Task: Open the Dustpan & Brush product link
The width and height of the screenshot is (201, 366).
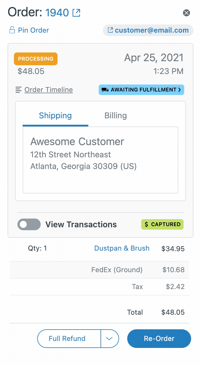Action: coord(122,248)
